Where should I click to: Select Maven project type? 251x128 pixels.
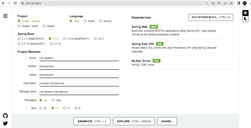[x=49, y=26]
